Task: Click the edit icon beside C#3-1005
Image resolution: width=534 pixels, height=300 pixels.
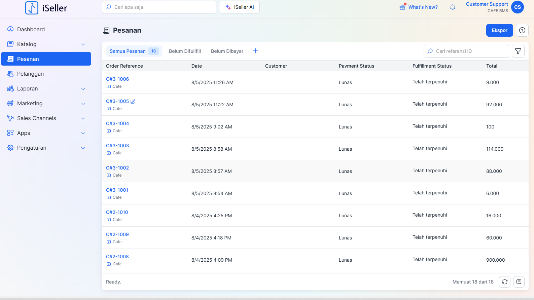Action: pyautogui.click(x=133, y=101)
